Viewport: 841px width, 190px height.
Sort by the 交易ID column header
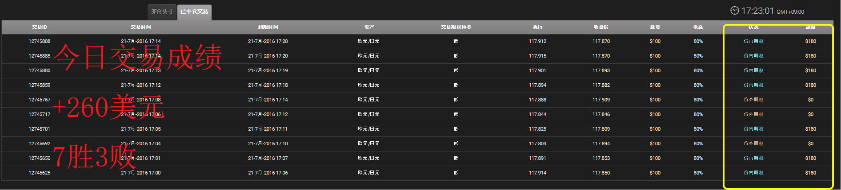[40, 27]
